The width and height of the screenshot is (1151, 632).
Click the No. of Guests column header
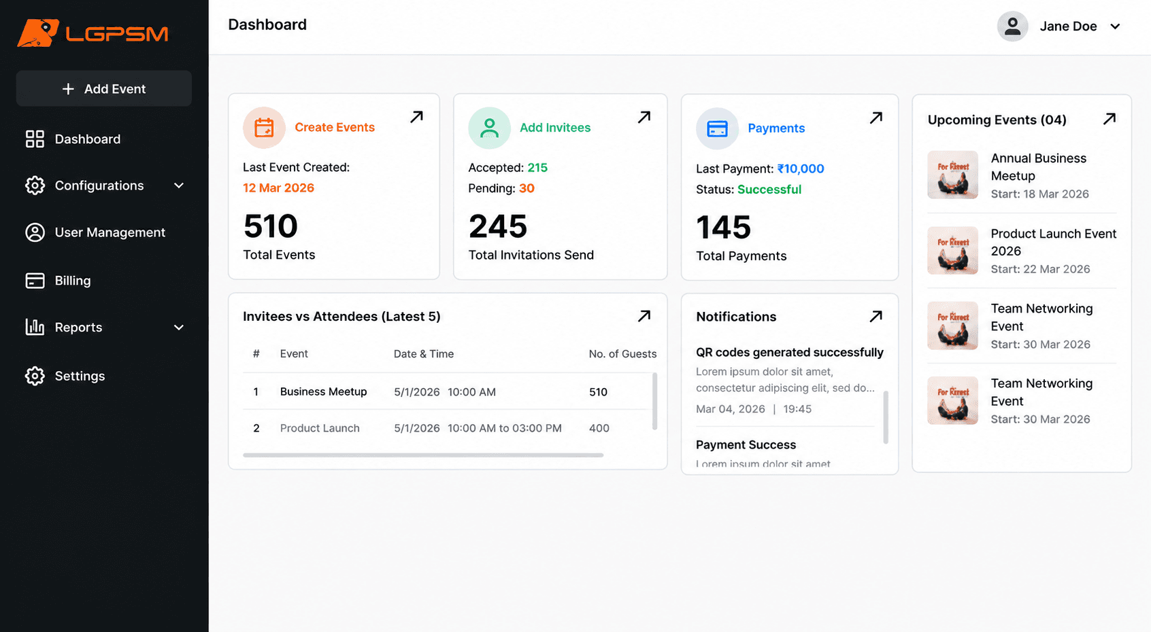(622, 354)
